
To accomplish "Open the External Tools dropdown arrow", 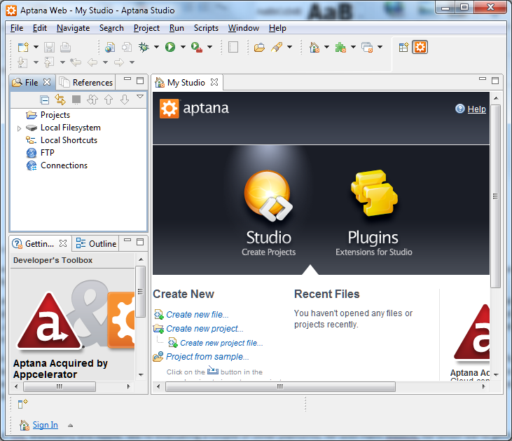I will 209,47.
